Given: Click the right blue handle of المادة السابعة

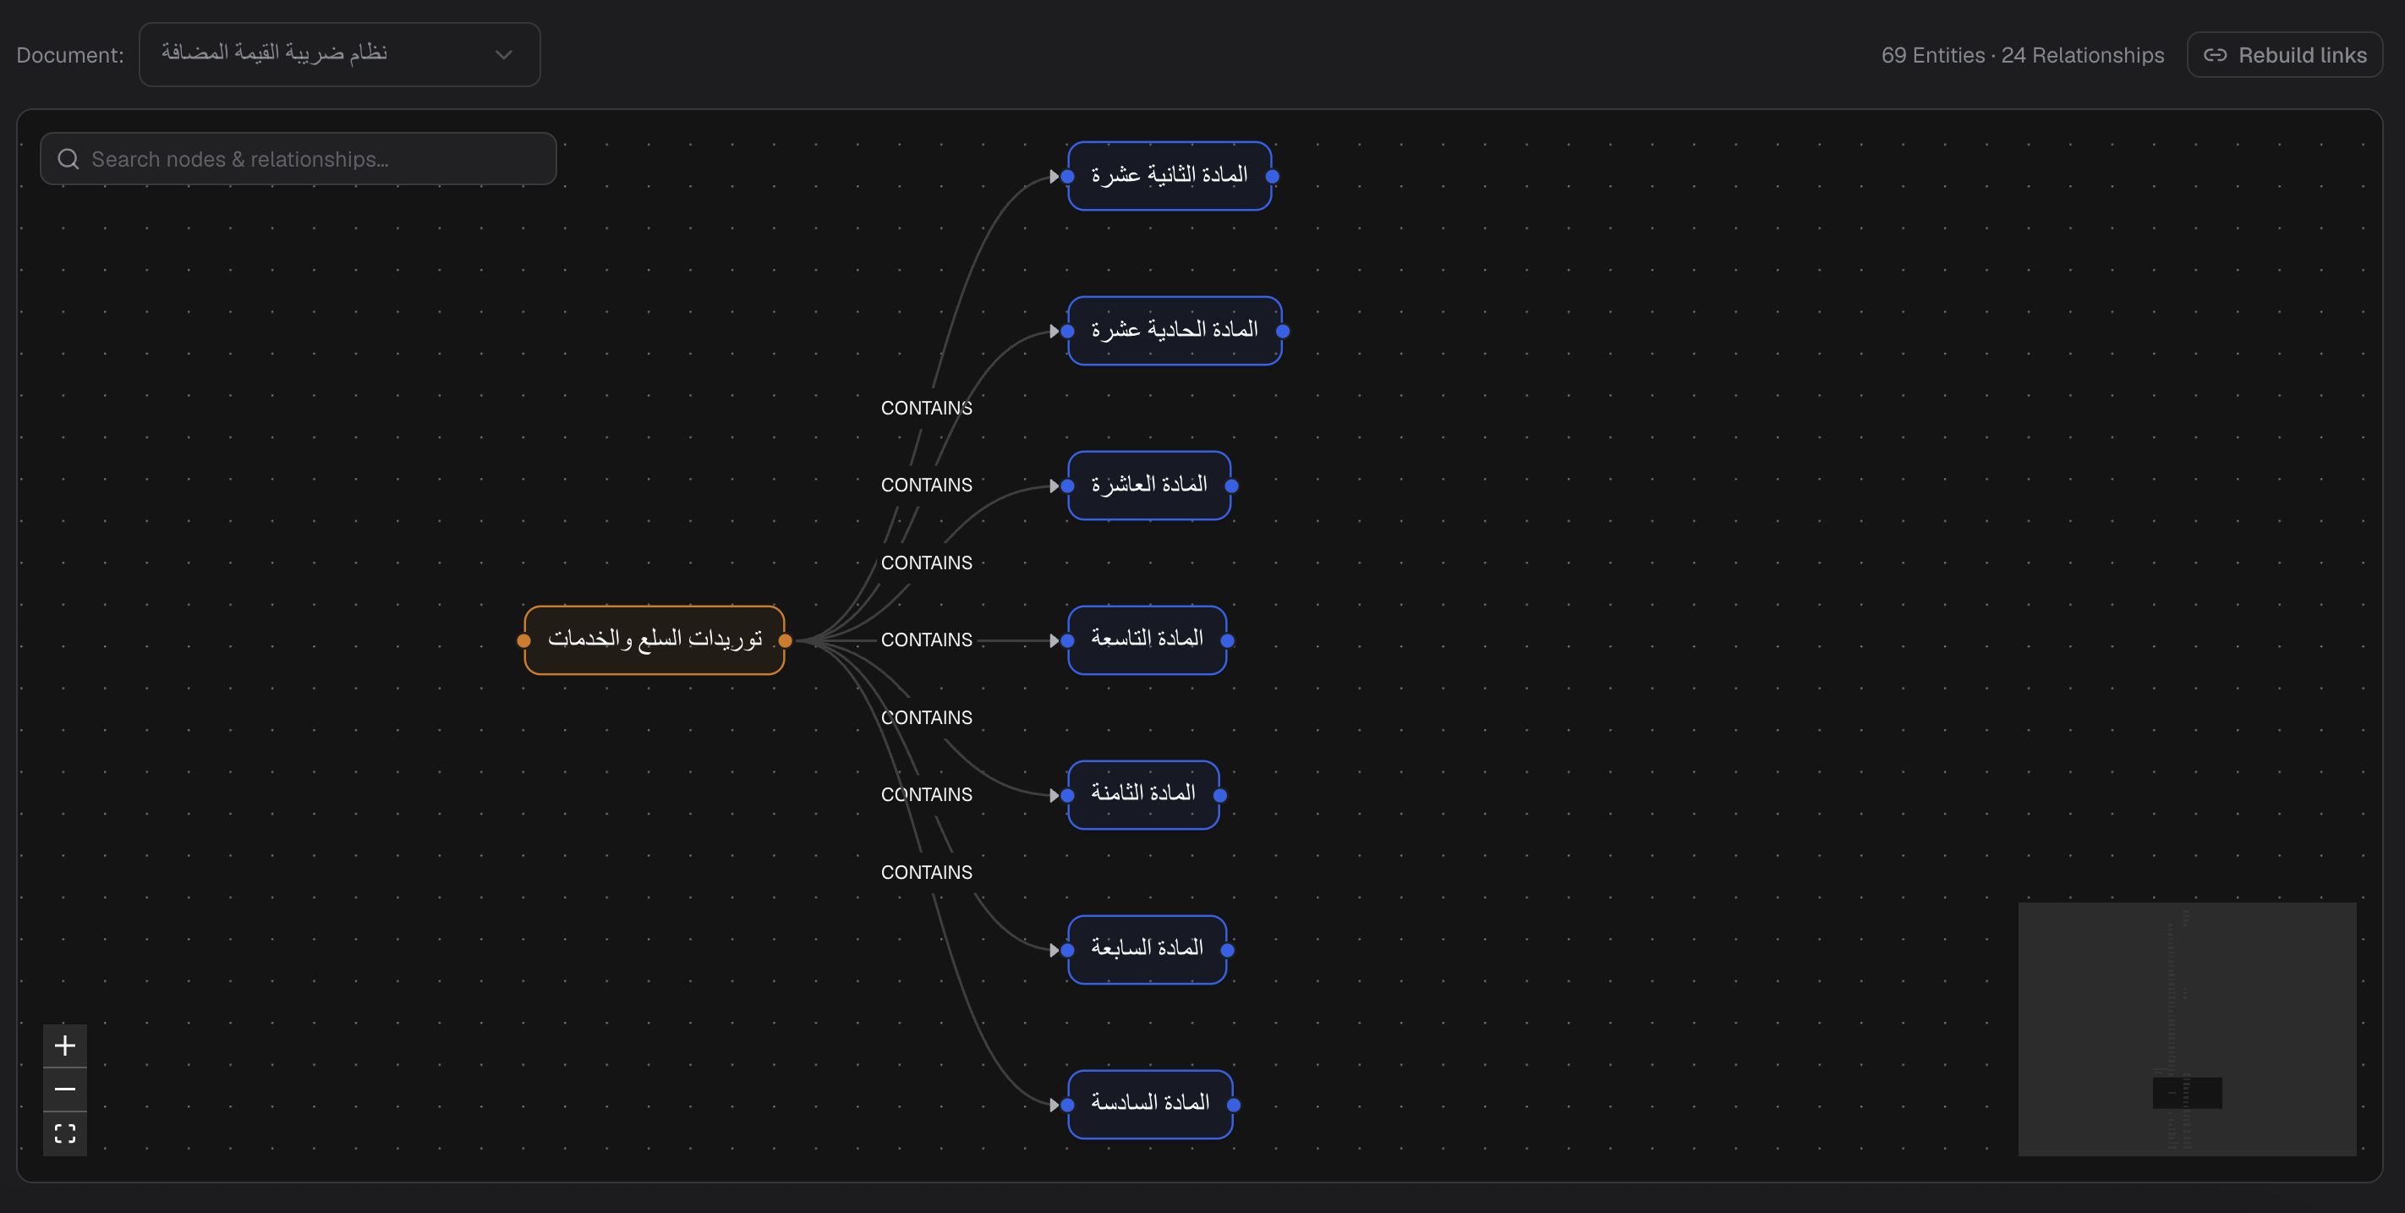Looking at the screenshot, I should point(1228,950).
